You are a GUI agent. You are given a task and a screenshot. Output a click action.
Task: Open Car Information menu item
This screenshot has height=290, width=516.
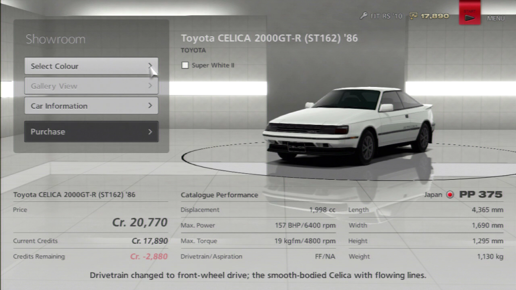pos(91,106)
